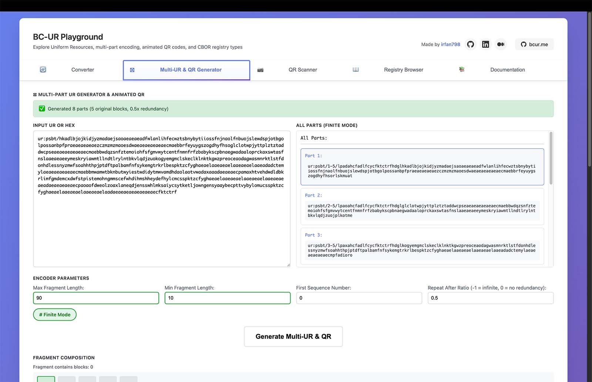
Task: Select the Part 2 fragment card
Action: point(422,207)
